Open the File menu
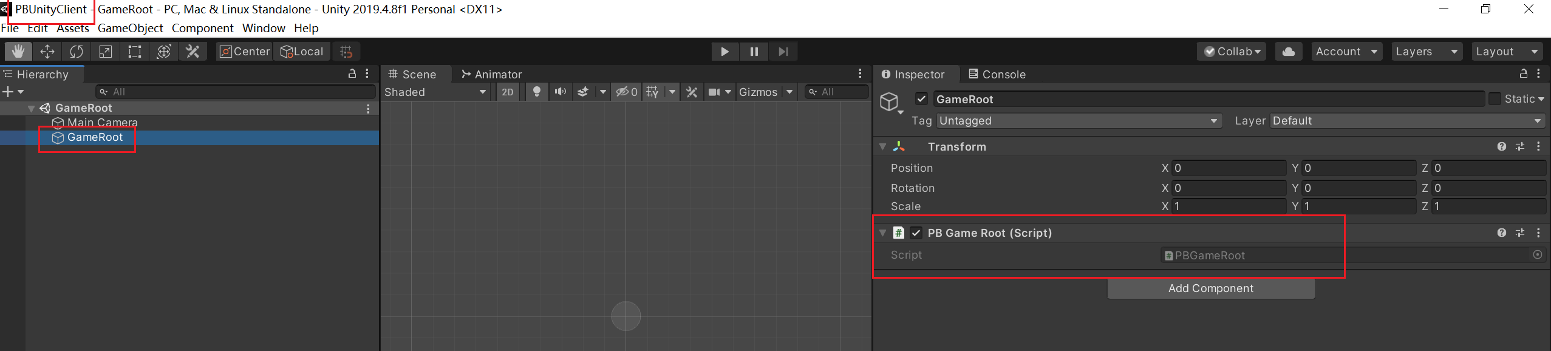The image size is (1551, 351). click(x=10, y=28)
